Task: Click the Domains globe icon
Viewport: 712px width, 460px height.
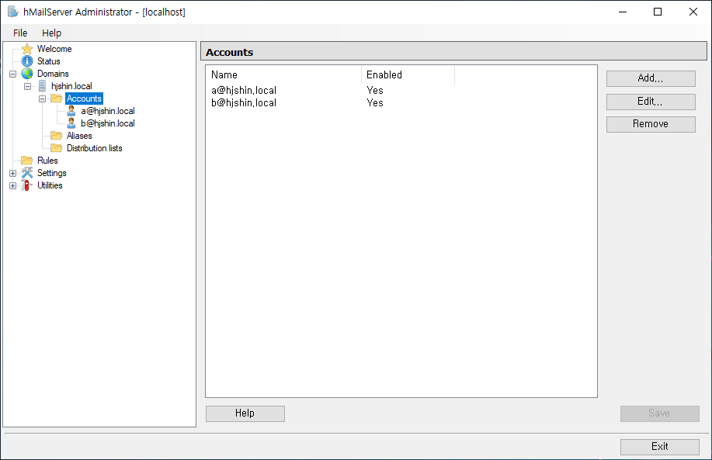Action: coord(27,74)
